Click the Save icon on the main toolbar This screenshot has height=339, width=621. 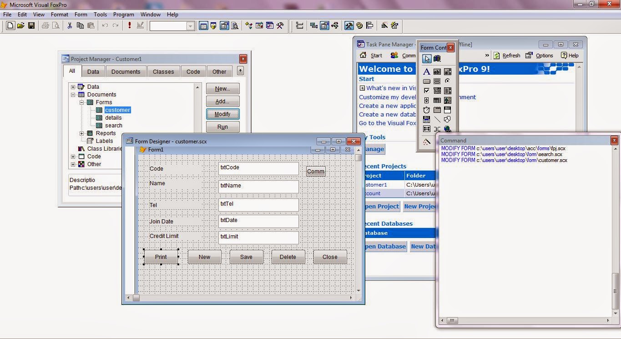[31, 25]
